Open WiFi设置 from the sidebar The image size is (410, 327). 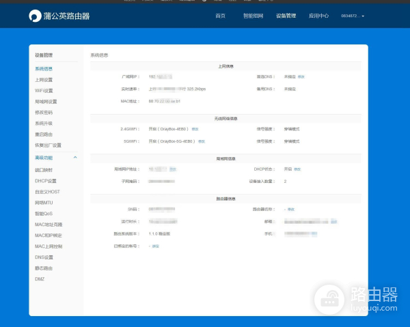(x=44, y=91)
